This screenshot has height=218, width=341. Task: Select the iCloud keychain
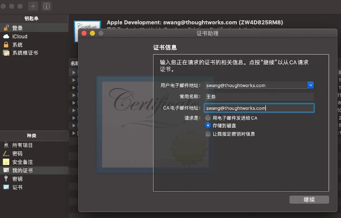(x=19, y=36)
